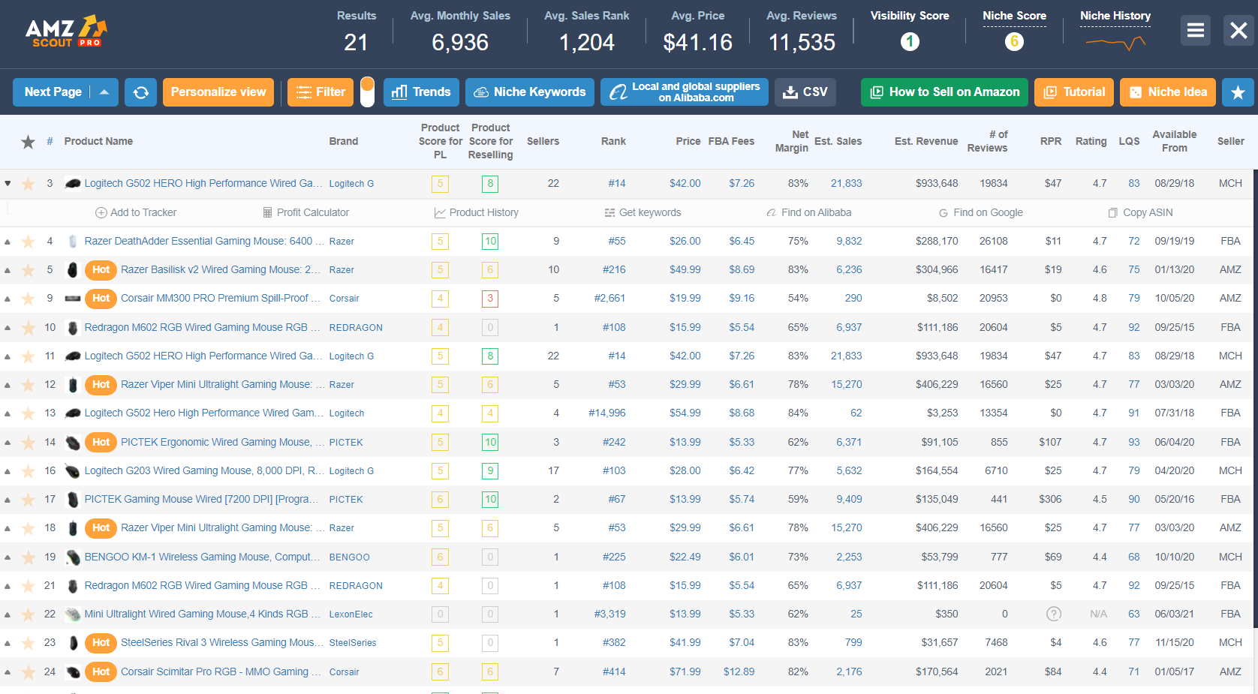Viewport: 1258px width, 694px height.
Task: Click the Hot badge on Corsair MM300 PRO
Action: click(101, 299)
